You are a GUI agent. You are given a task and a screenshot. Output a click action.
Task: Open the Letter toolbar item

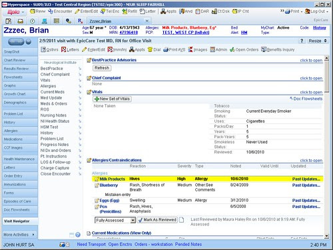(147, 11)
